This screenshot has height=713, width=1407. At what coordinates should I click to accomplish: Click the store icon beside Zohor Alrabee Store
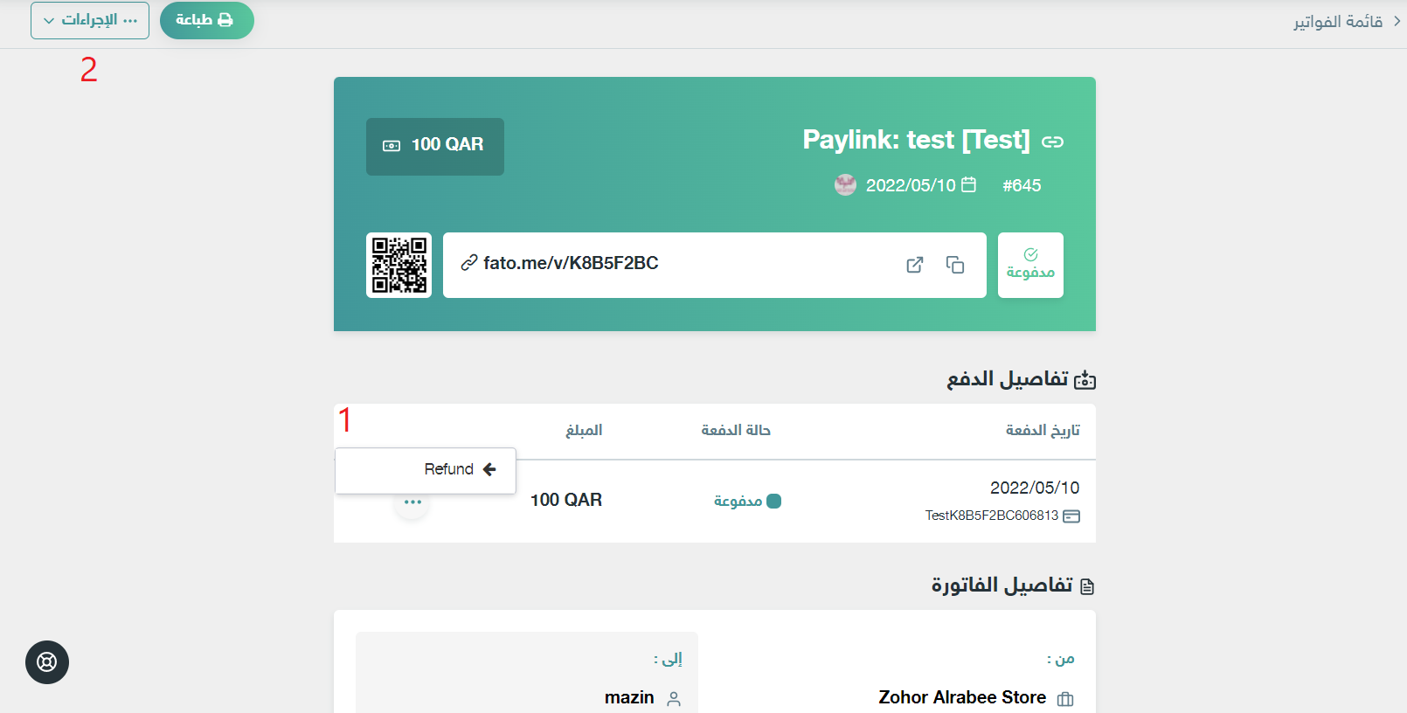(x=1065, y=699)
